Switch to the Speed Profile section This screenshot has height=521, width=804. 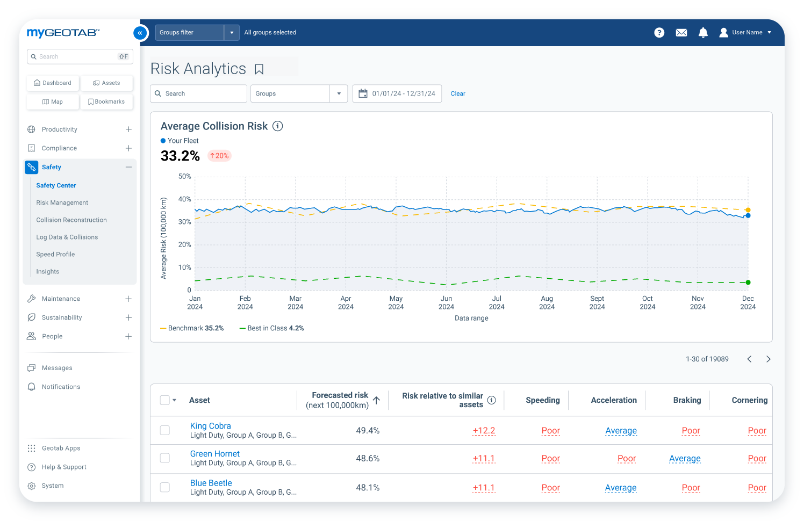click(55, 254)
